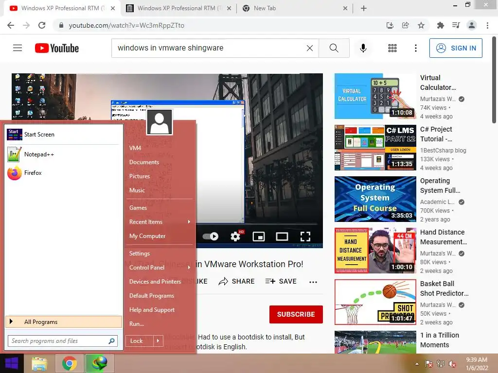The image size is (498, 373).
Task: Switch video to miniplayer
Action: point(259,237)
